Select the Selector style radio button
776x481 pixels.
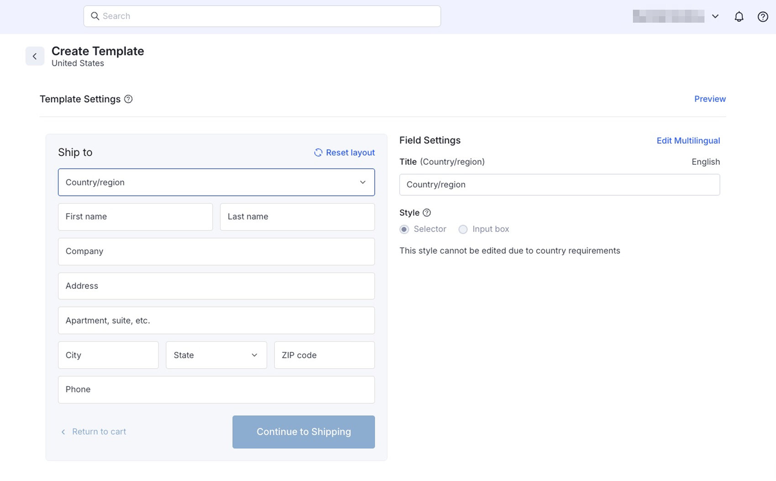coord(404,229)
